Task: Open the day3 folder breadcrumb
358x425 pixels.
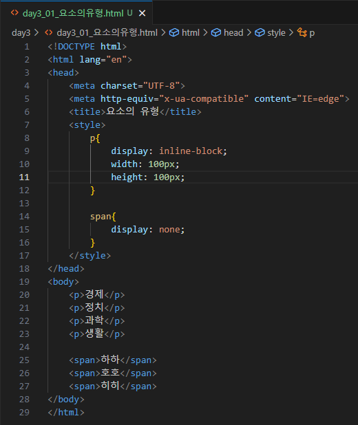Action: point(21,33)
